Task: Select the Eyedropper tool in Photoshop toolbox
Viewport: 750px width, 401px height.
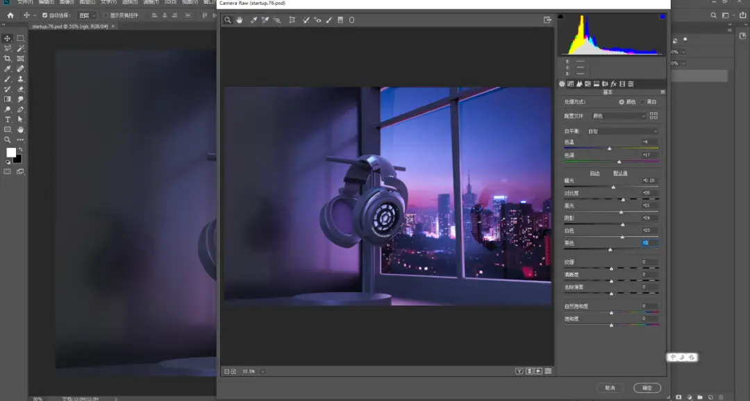Action: pos(7,69)
